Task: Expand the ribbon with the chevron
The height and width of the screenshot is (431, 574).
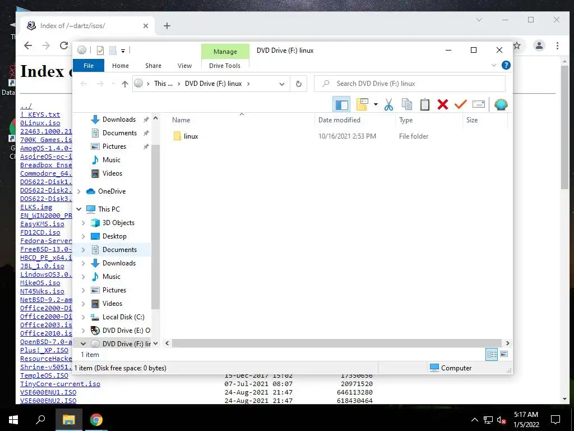Action: (x=493, y=65)
